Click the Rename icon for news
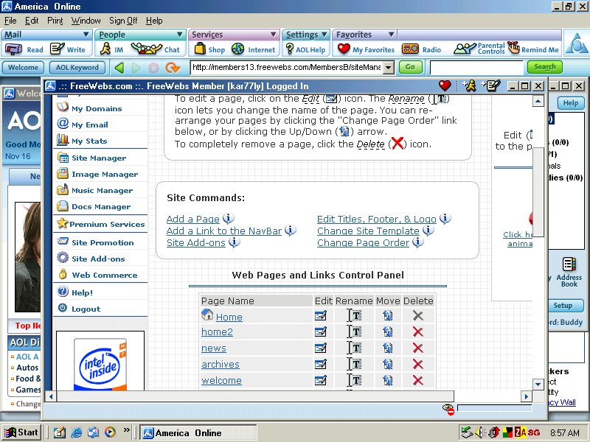Screen dimensions: 590x442 tap(355, 348)
